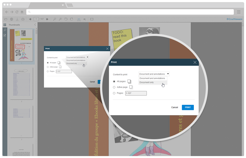Image resolution: width=246 pixels, height=158 pixels.
Task: Rotate the page counterclockwise
Action: tap(66, 19)
